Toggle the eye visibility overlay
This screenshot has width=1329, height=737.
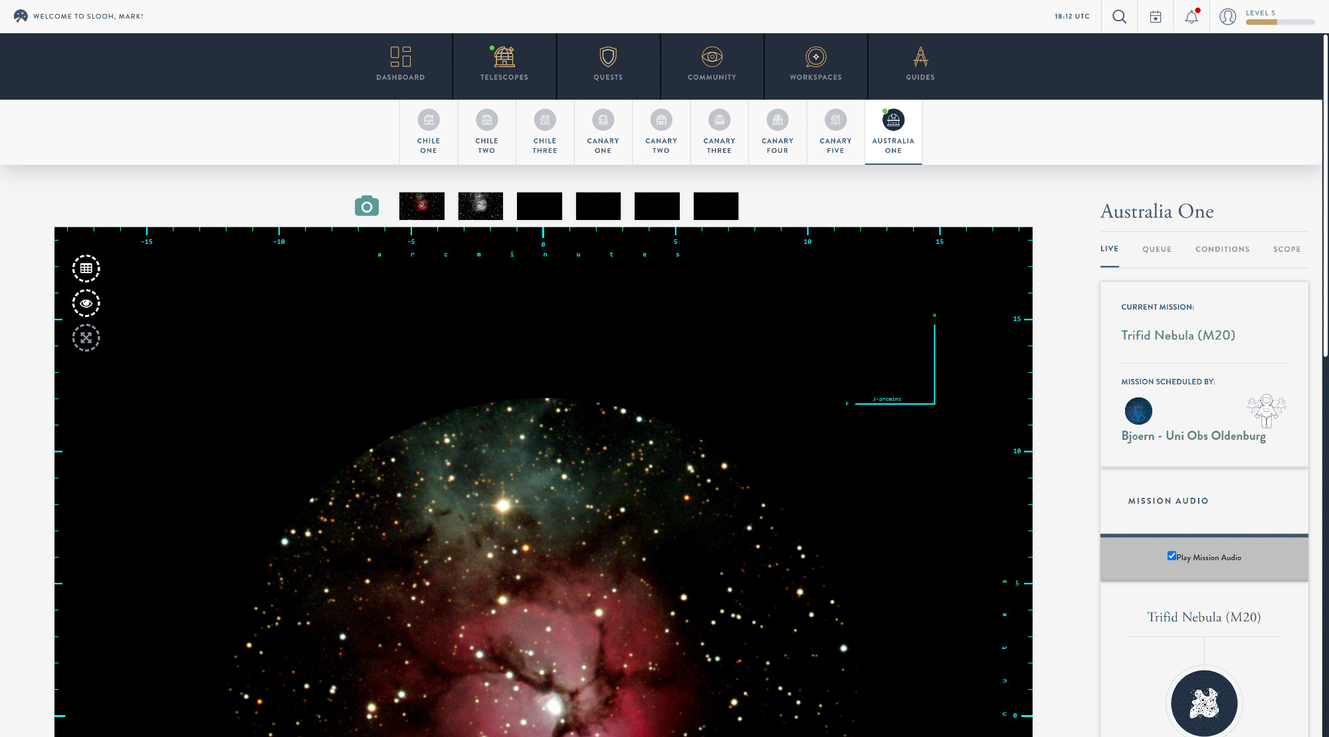pyautogui.click(x=86, y=303)
